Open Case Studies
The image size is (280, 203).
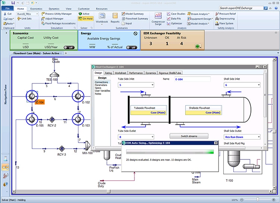click(176, 14)
